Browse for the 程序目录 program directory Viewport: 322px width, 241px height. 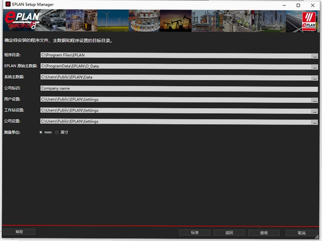(x=315, y=56)
